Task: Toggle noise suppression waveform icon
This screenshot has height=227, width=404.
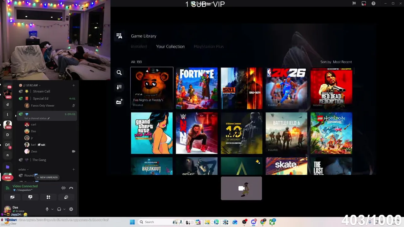Action: 63,188
